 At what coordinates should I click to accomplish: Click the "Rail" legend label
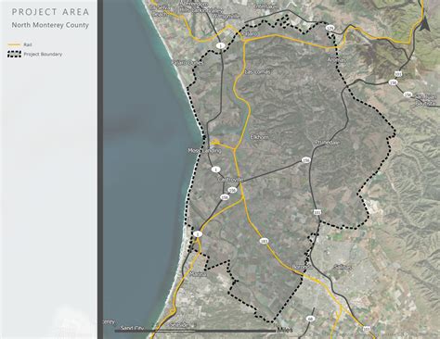28,44
